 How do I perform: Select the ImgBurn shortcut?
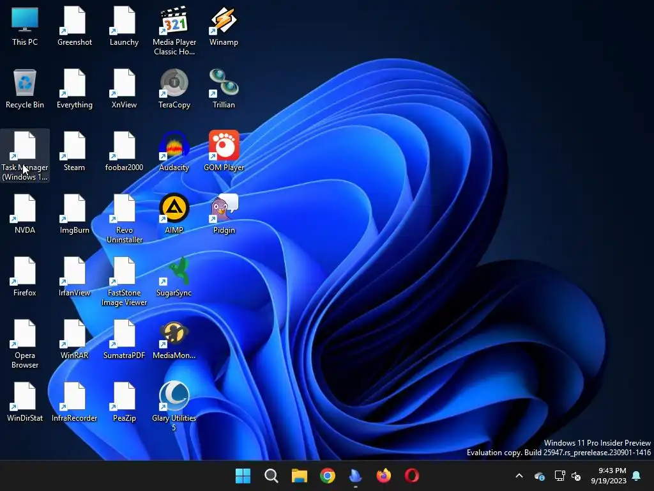point(75,214)
